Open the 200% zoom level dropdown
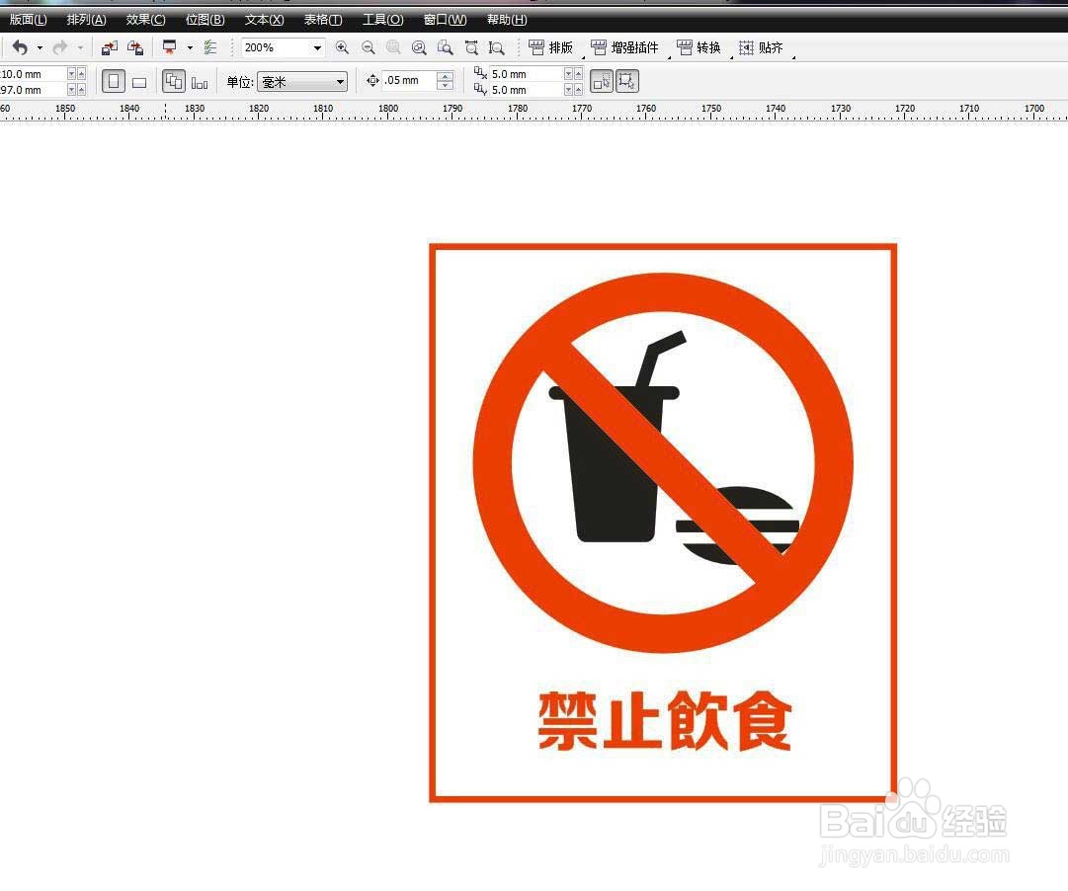Viewport: 1068px width, 891px height. click(x=317, y=47)
